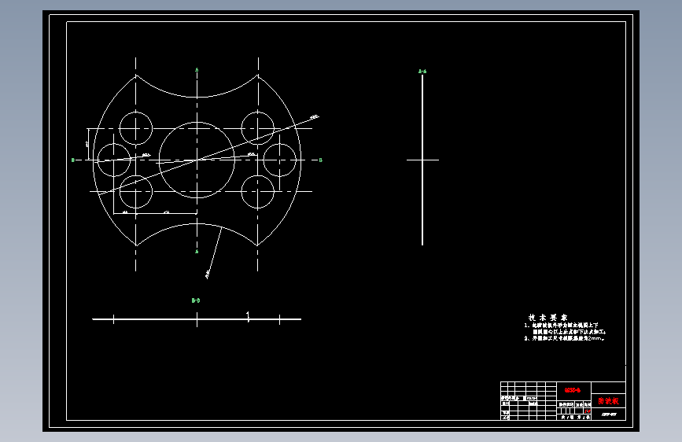The height and width of the screenshot is (442, 682).
Task: Click the left green B section marker
Action: click(x=73, y=160)
